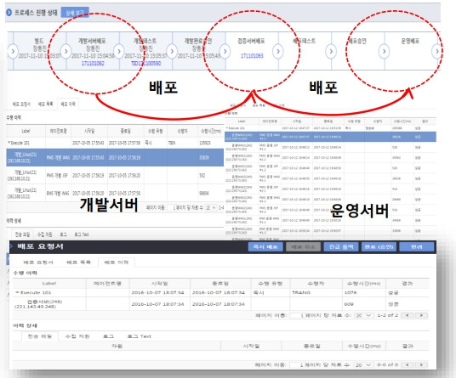Open rows-per-page dropdown beside 1-2 of 2
The width and height of the screenshot is (456, 378).
363,315
